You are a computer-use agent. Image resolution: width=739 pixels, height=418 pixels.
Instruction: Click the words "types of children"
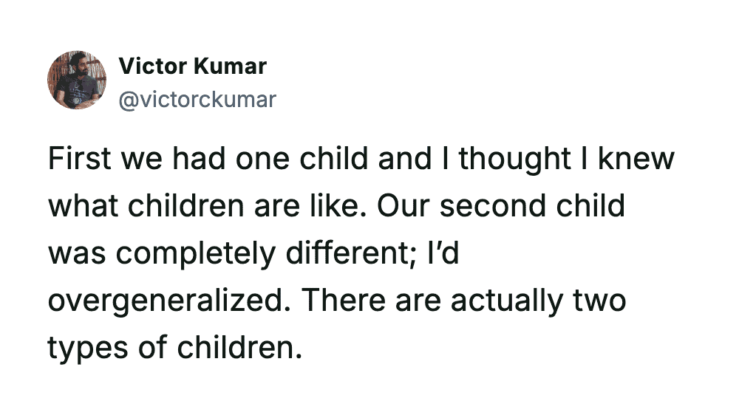pyautogui.click(x=175, y=347)
